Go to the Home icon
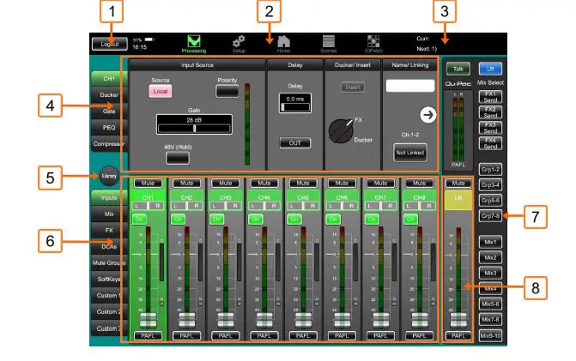 point(284,41)
